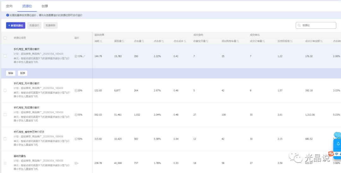Viewport: 341px width, 173px height.
Task: Click the blue 新增资源位 button
Action: (x=15, y=26)
